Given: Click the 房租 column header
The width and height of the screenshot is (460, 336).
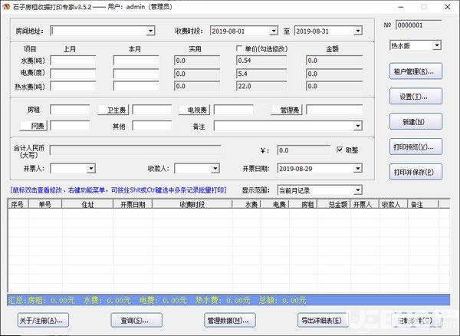Looking at the screenshot, I should (x=303, y=204).
